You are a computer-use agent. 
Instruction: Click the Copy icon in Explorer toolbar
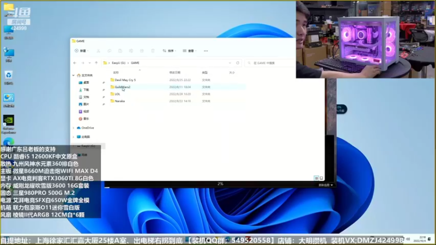109,51
